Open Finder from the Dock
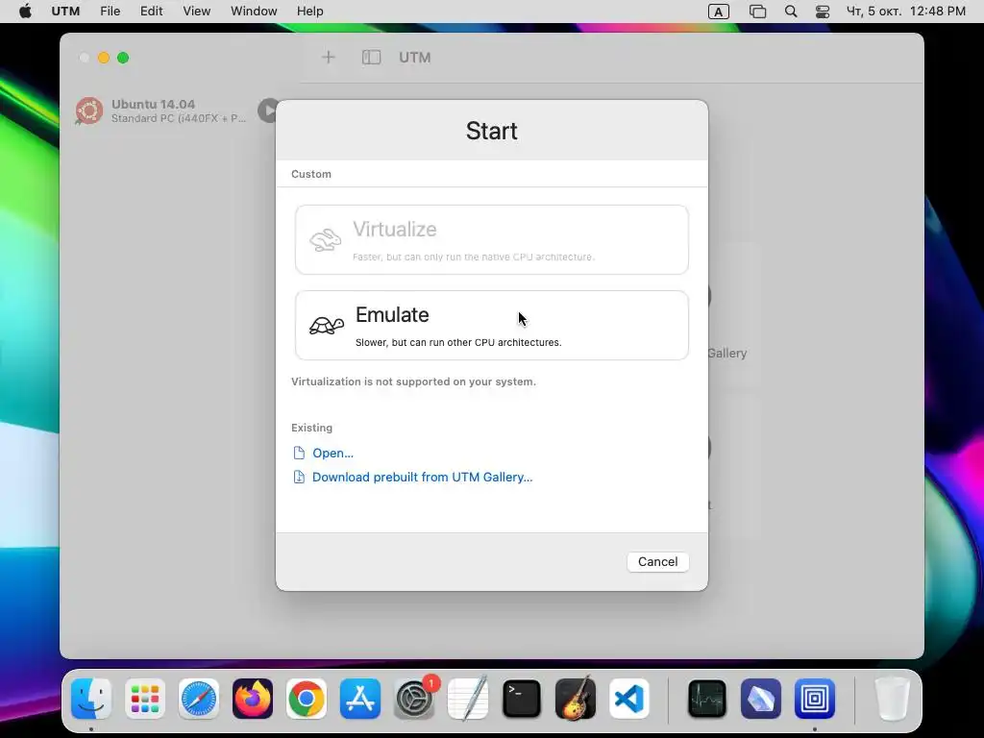The image size is (984, 738). point(91,699)
